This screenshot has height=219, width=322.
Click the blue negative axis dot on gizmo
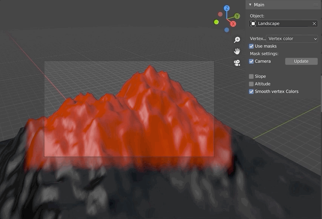[227, 29]
